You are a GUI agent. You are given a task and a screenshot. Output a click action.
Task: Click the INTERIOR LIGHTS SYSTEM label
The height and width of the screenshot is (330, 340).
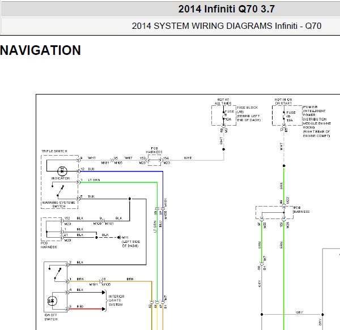pos(116,301)
